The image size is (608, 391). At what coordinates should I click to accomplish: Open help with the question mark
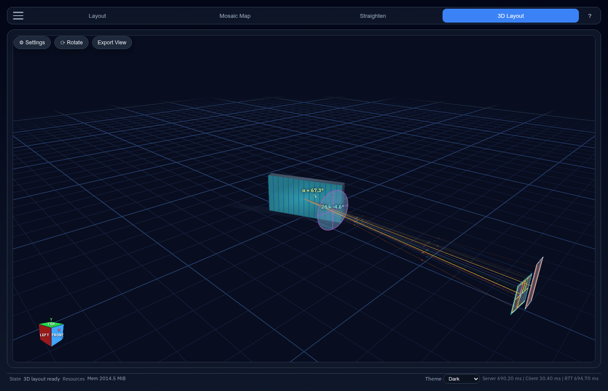(590, 16)
